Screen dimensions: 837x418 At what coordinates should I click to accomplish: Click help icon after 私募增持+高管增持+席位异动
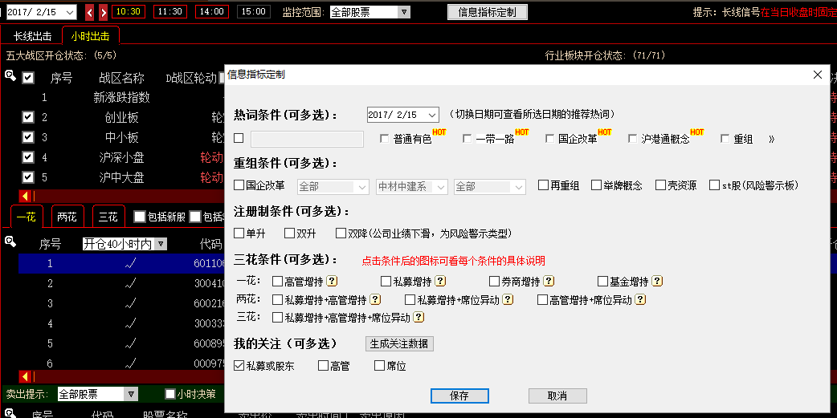418,318
